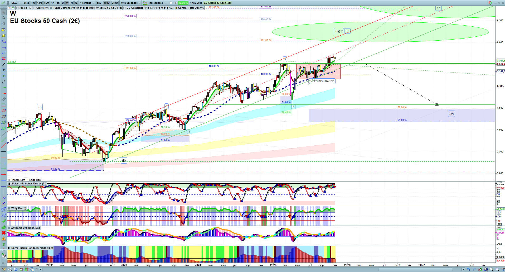
Task: Click the red down-arrow indicator icon
Action: tap(9, 8)
